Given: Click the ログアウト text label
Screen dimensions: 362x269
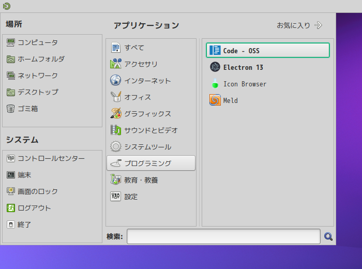Looking at the screenshot, I should (35, 208).
